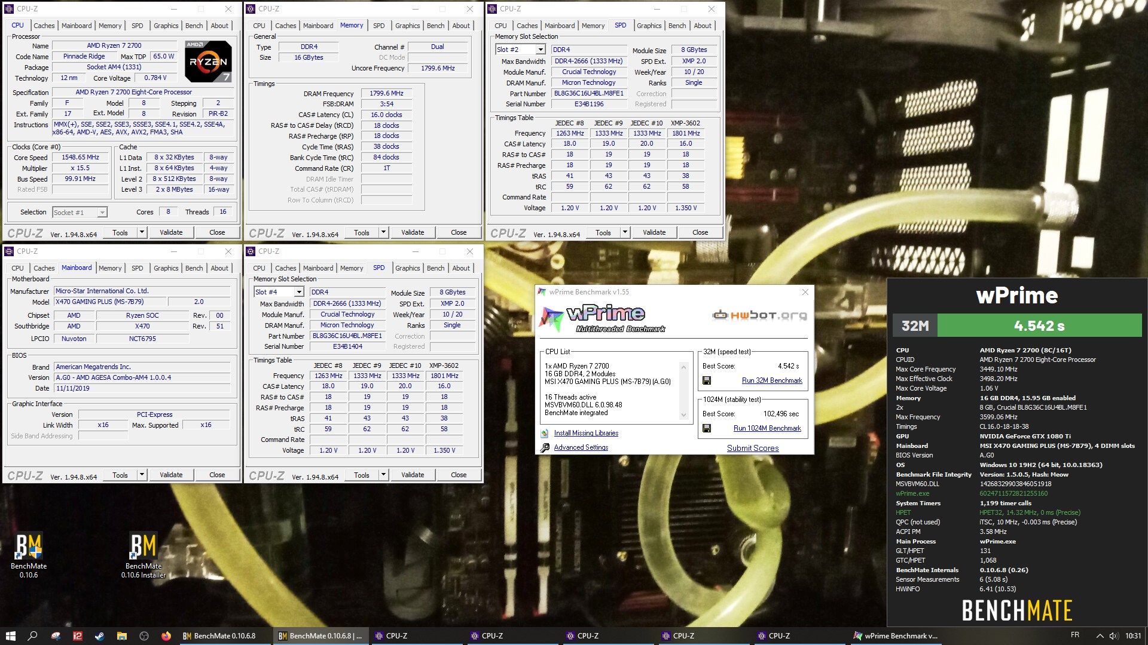Click the BIOS Date 11/11/2019 field
The width and height of the screenshot is (1148, 645).
[x=142, y=388]
